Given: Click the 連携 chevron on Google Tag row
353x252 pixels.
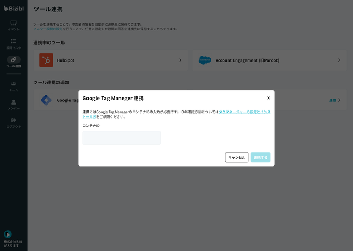Looking at the screenshot, I should [339, 100].
